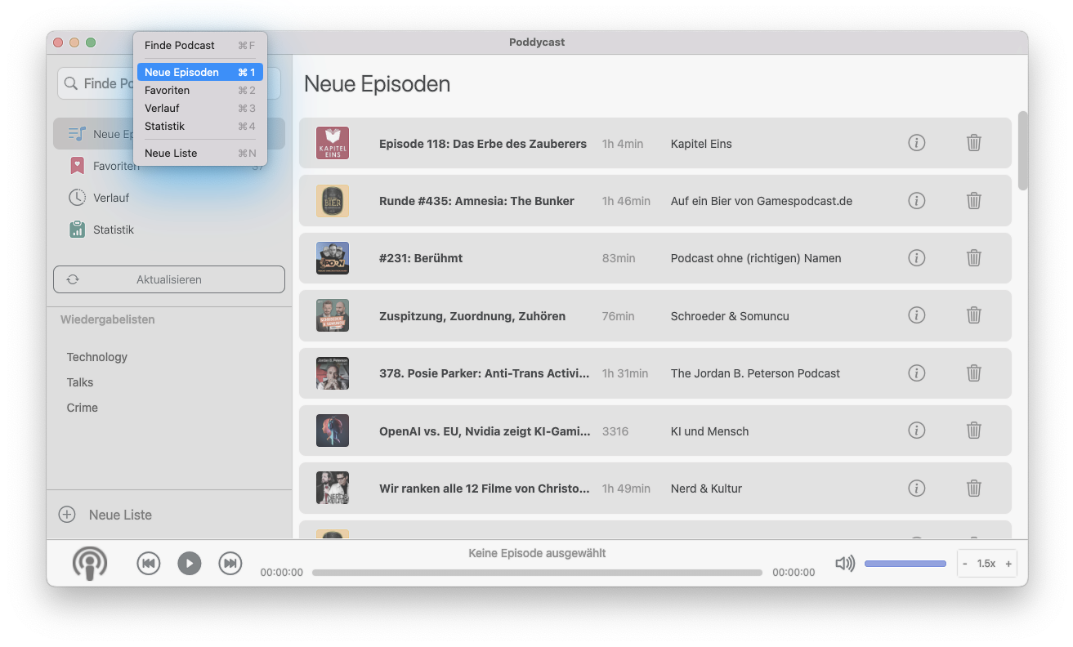
Task: Click podcast name 'KI und Mensch'
Action: tap(709, 431)
